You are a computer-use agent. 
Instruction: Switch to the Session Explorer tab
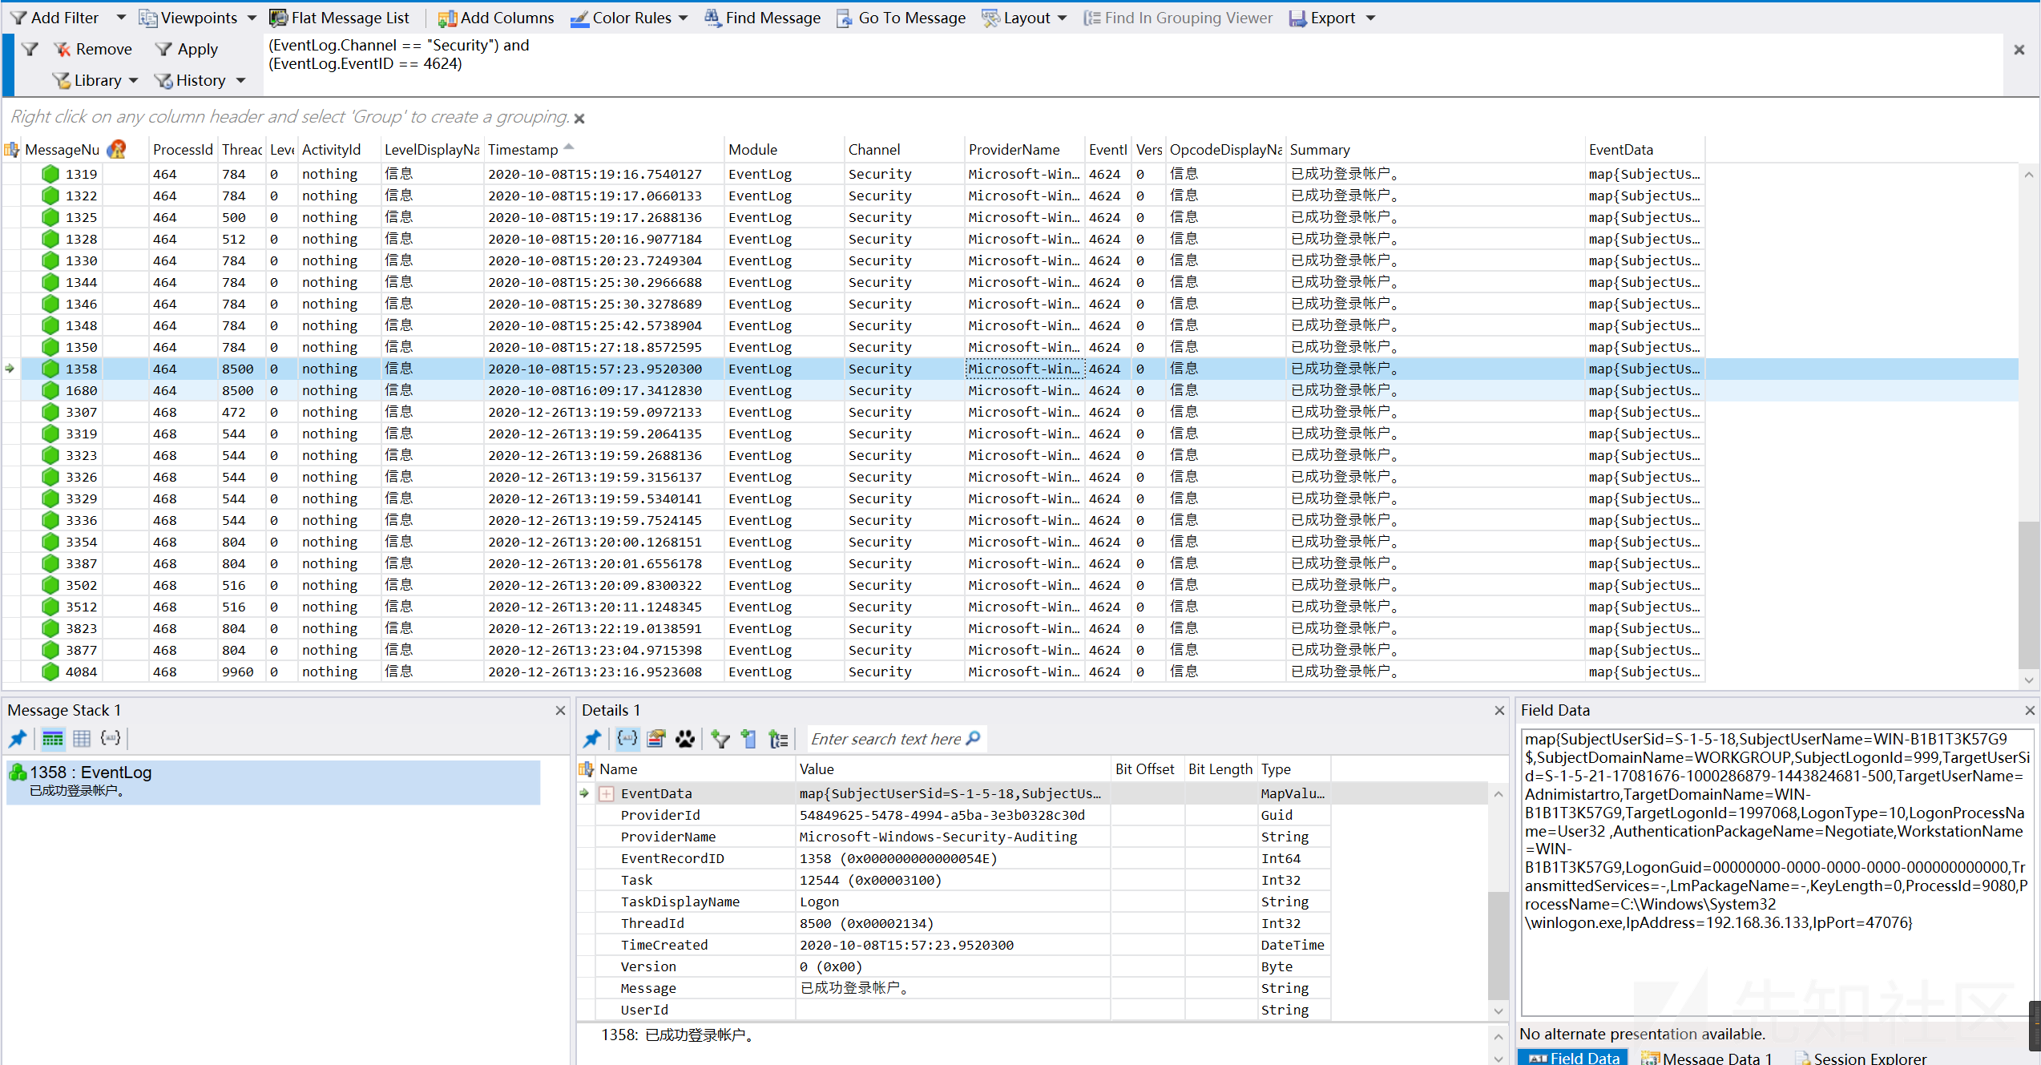tap(1861, 1057)
